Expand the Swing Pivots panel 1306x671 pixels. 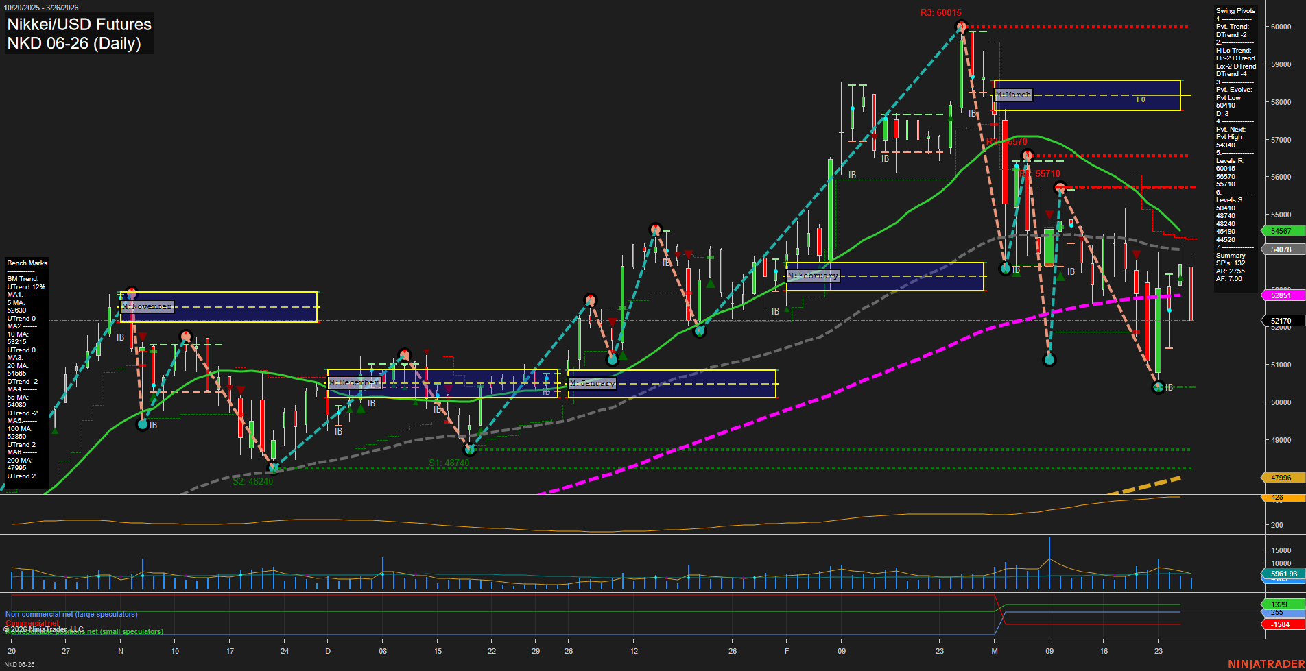[1235, 11]
